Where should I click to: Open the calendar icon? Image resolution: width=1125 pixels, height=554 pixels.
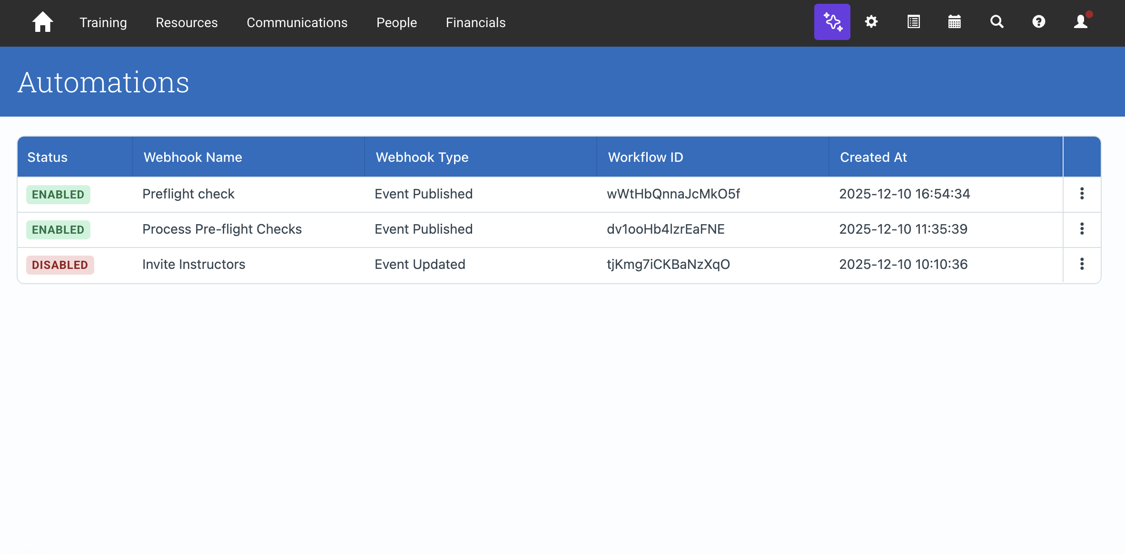(x=955, y=22)
